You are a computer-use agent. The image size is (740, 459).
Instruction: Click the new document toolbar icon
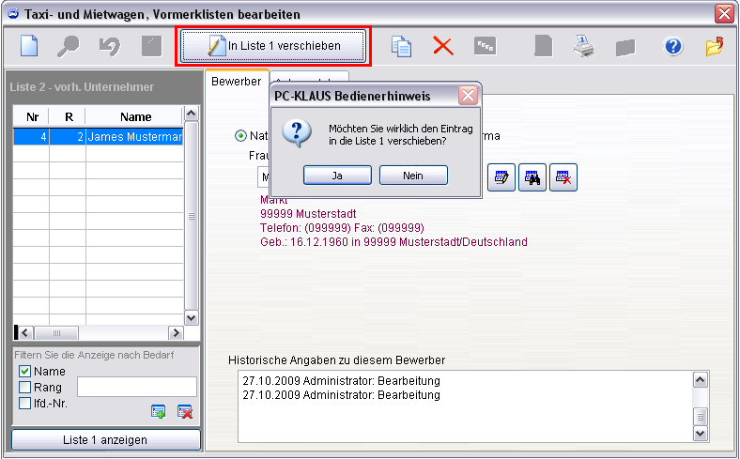(30, 46)
